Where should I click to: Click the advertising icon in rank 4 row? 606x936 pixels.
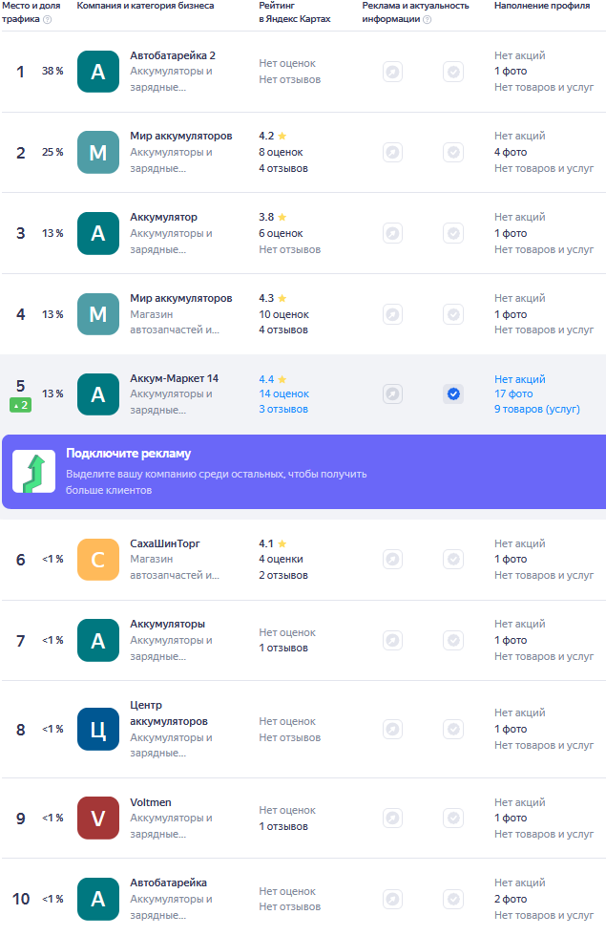coord(392,314)
